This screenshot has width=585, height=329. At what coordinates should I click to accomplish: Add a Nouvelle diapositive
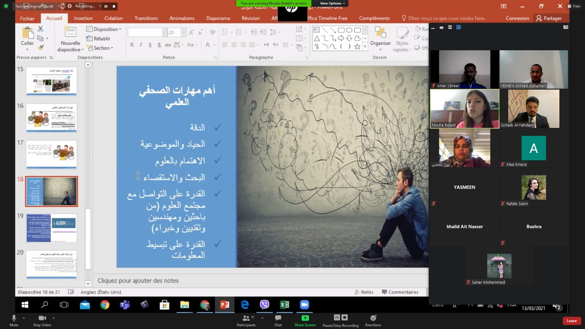click(x=70, y=40)
